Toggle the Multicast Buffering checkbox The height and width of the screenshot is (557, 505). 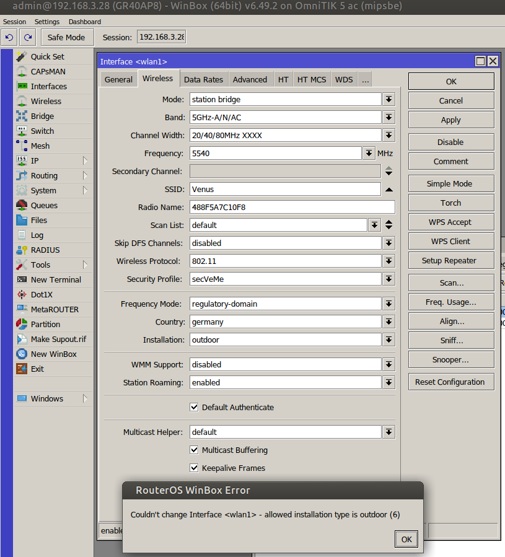[194, 450]
